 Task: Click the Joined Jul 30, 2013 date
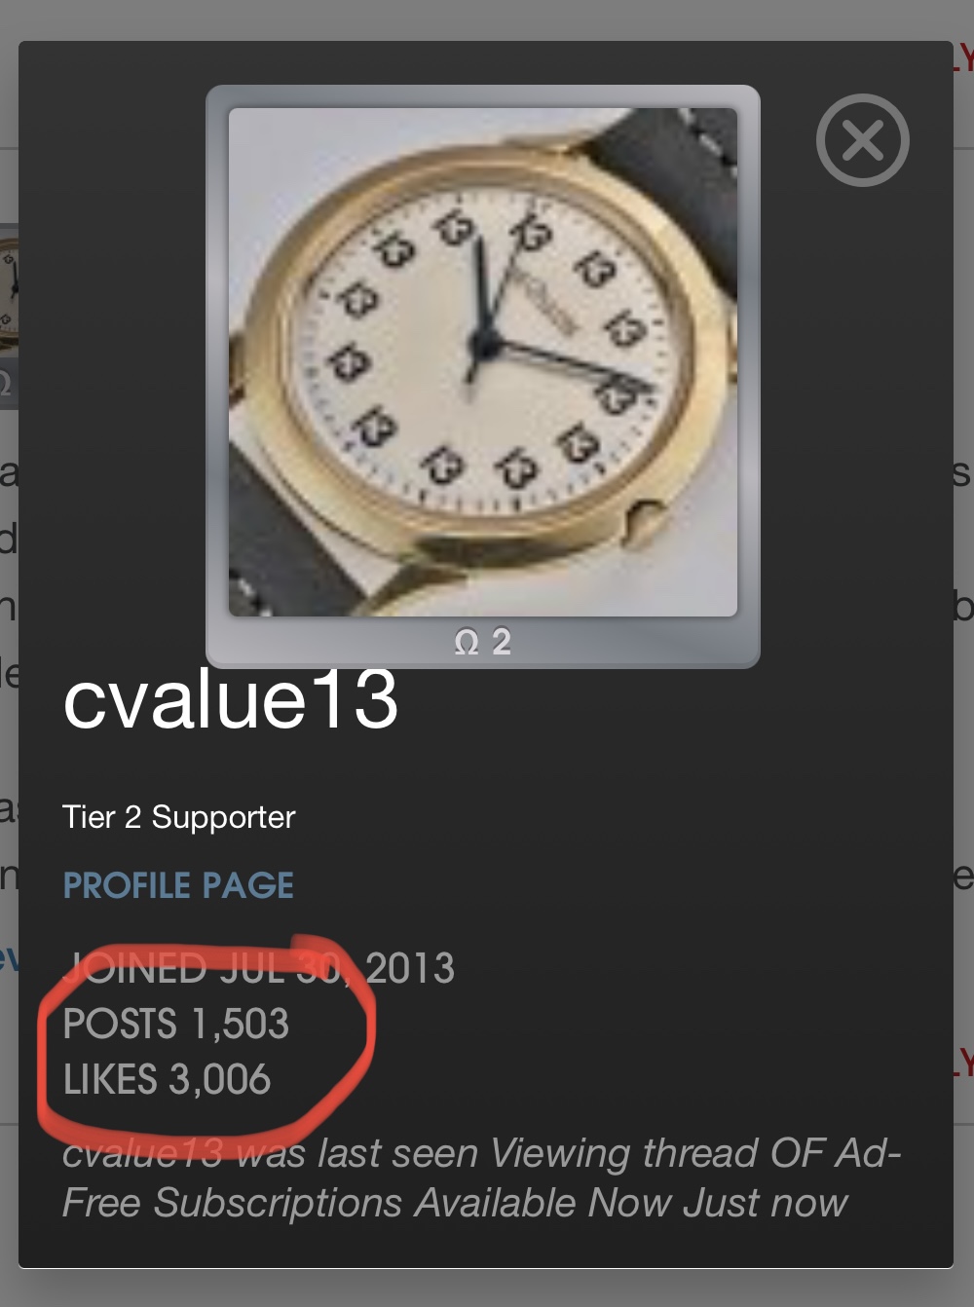[258, 968]
